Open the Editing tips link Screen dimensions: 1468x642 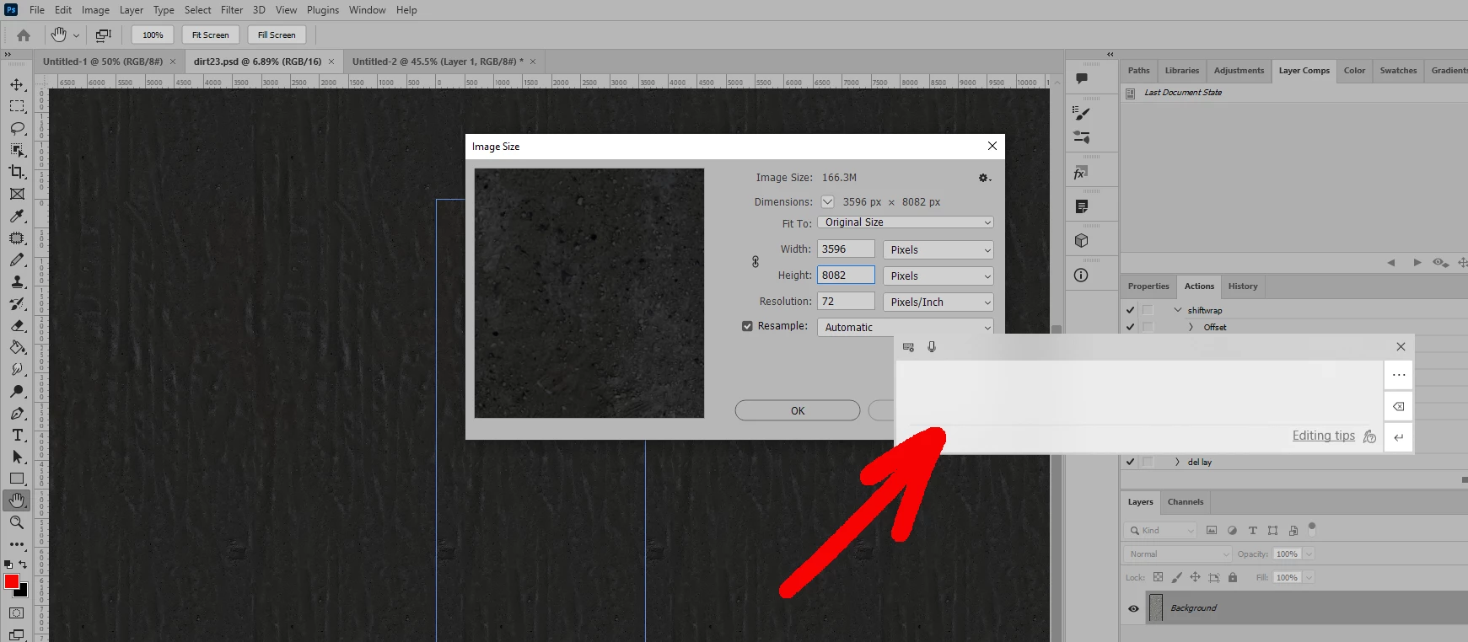point(1323,436)
